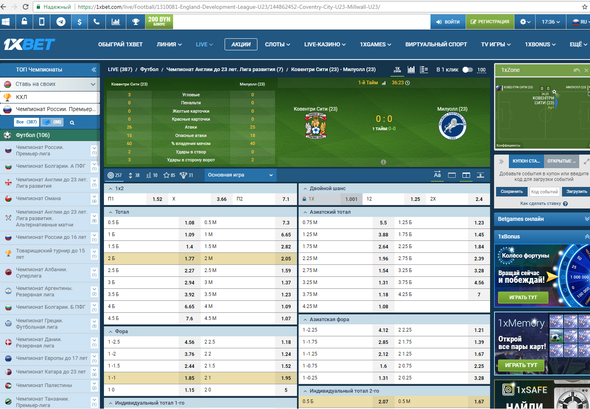Click the ВОЙТИ login button
Viewport: 590px width, 409px height.
(448, 22)
